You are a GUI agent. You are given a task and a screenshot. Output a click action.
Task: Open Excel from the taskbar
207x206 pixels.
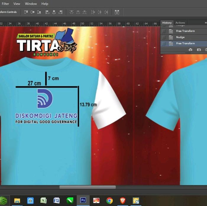pyautogui.click(x=43, y=201)
